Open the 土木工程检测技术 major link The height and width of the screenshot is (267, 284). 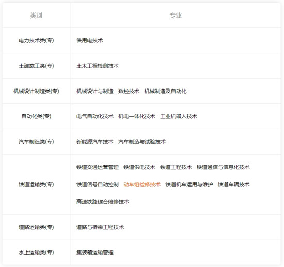(x=98, y=66)
